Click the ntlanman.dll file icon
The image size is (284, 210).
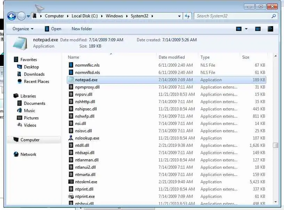[x=71, y=160]
